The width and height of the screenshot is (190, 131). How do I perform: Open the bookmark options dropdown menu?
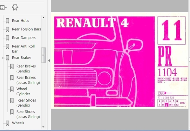(x=3, y=8)
